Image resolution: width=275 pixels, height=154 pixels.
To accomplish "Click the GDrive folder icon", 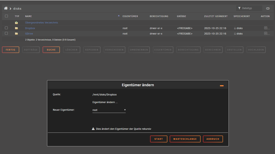I will click(16, 34).
